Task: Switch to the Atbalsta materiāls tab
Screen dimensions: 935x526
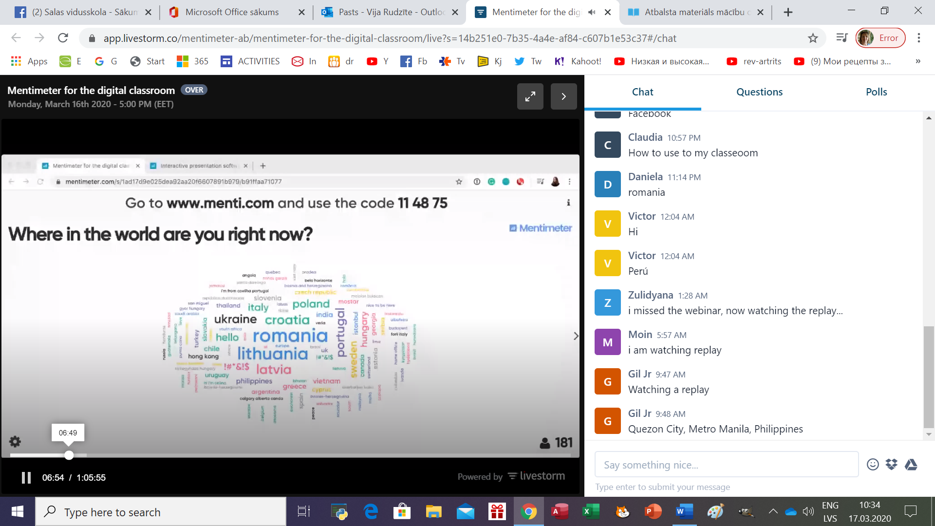Action: click(695, 12)
